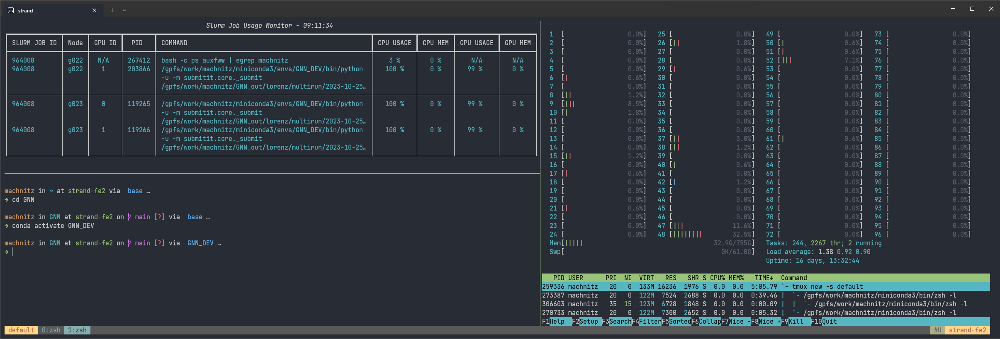This screenshot has width=1000, height=339.
Task: Click the GPU USAGE column header
Action: tap(477, 43)
